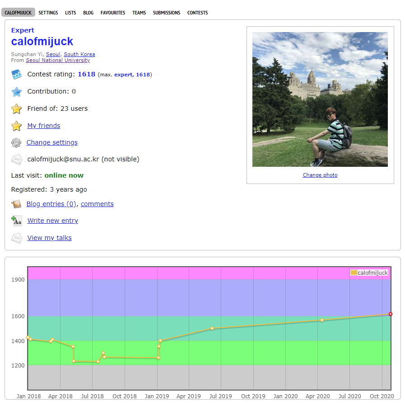Click the profile photo thumbnail

click(x=320, y=99)
